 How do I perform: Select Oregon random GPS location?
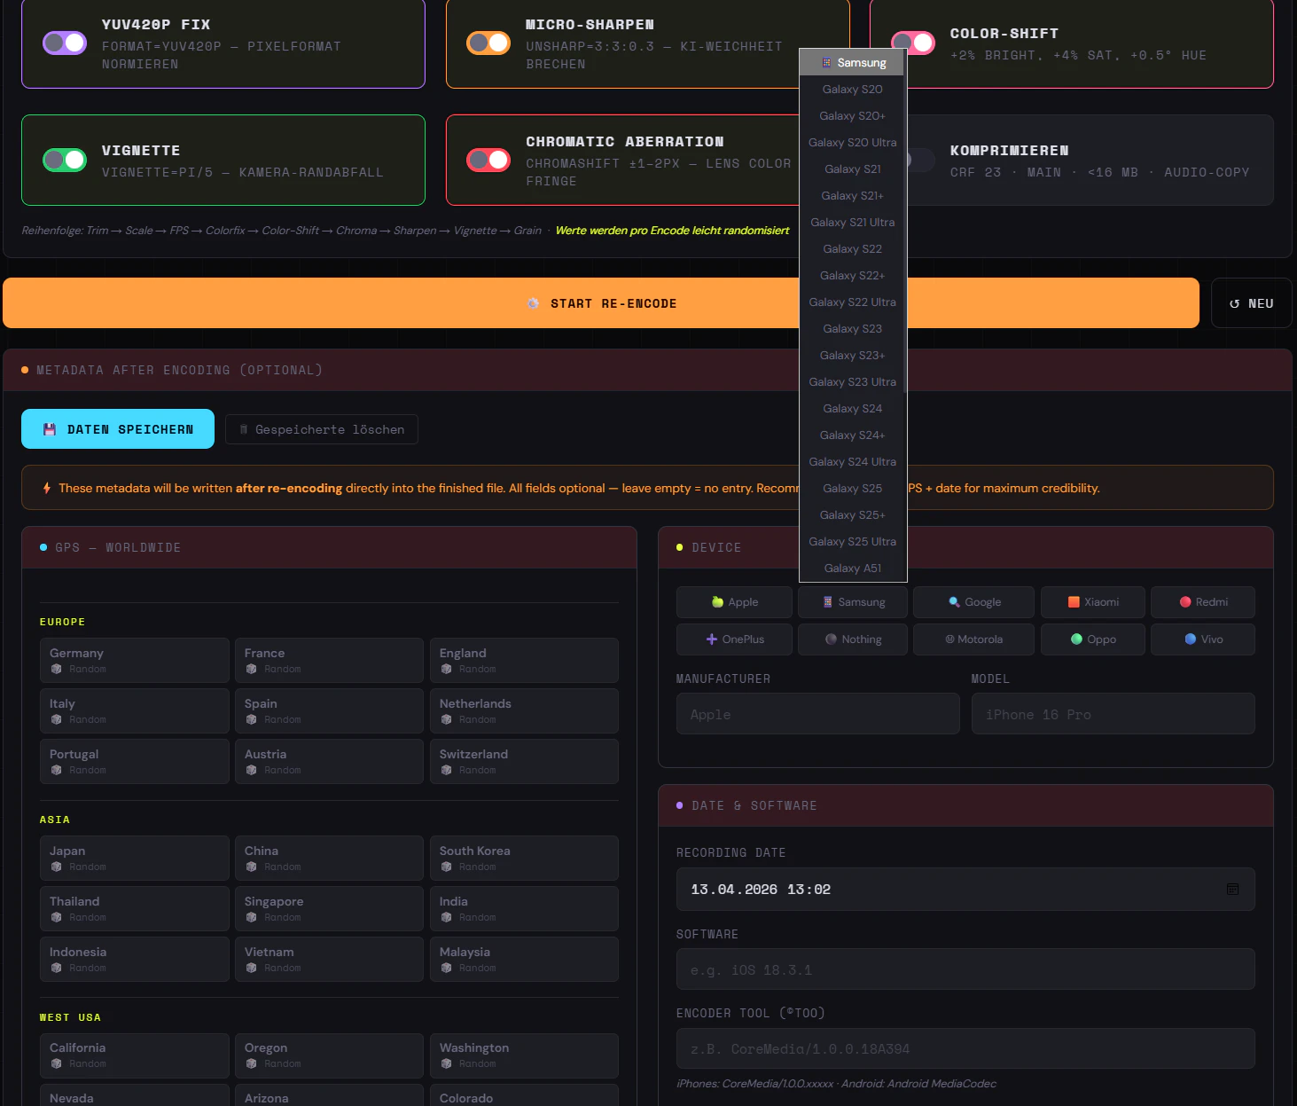click(329, 1055)
